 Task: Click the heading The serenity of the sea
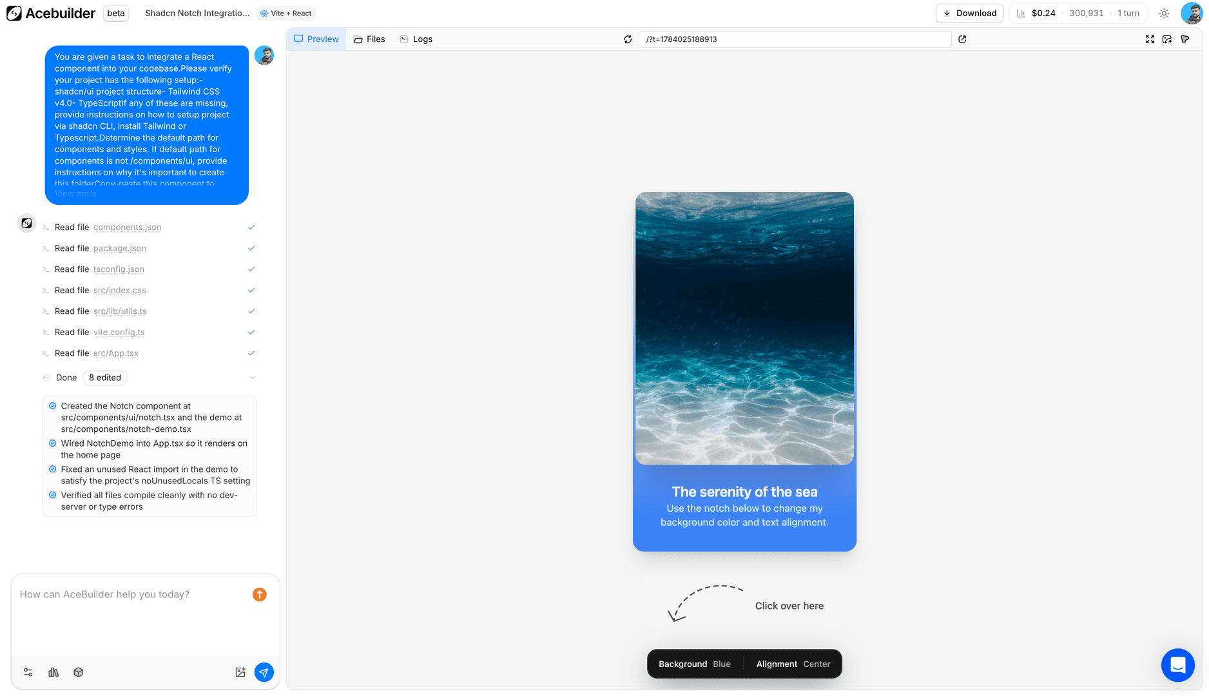coord(744,492)
